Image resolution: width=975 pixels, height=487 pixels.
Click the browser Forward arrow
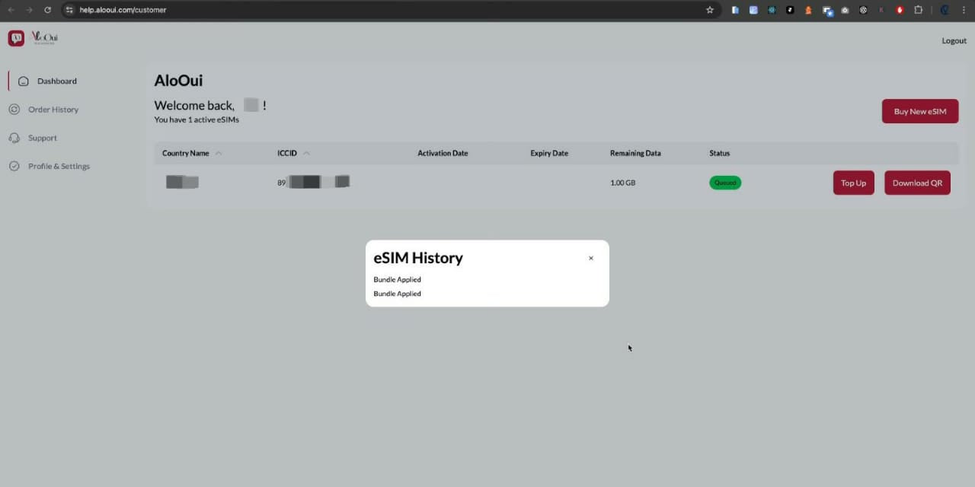click(29, 10)
